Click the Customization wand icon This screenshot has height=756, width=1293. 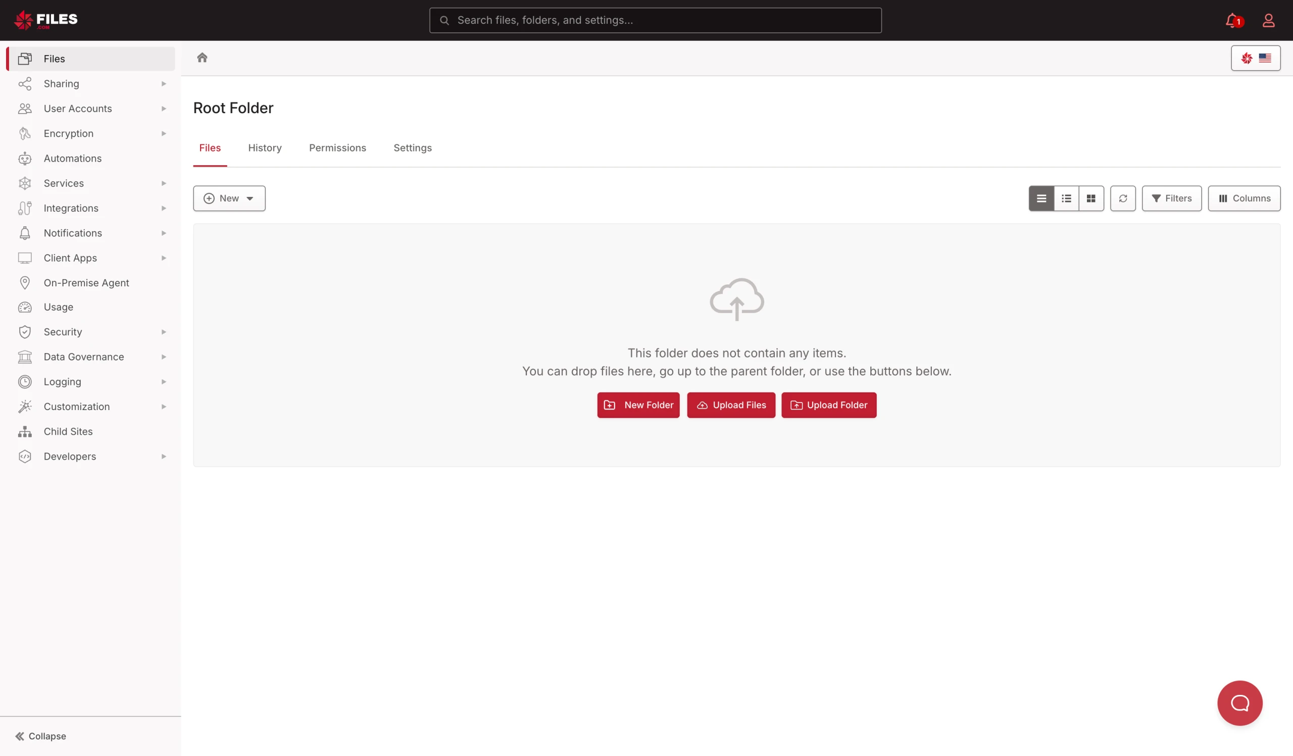25,407
